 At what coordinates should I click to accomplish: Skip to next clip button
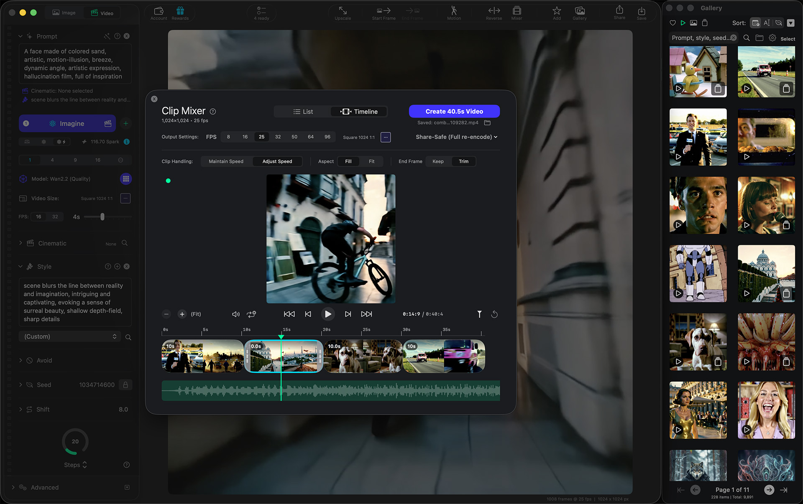point(348,314)
